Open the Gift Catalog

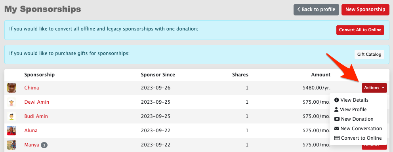click(x=369, y=54)
